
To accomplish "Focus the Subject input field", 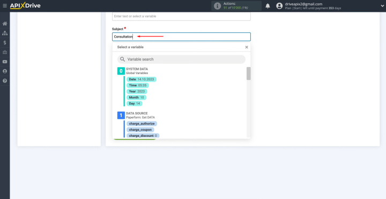I will 181,36.
